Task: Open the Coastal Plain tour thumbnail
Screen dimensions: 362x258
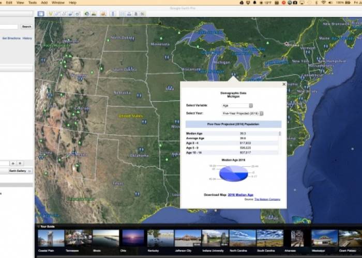Action: (x=51, y=238)
